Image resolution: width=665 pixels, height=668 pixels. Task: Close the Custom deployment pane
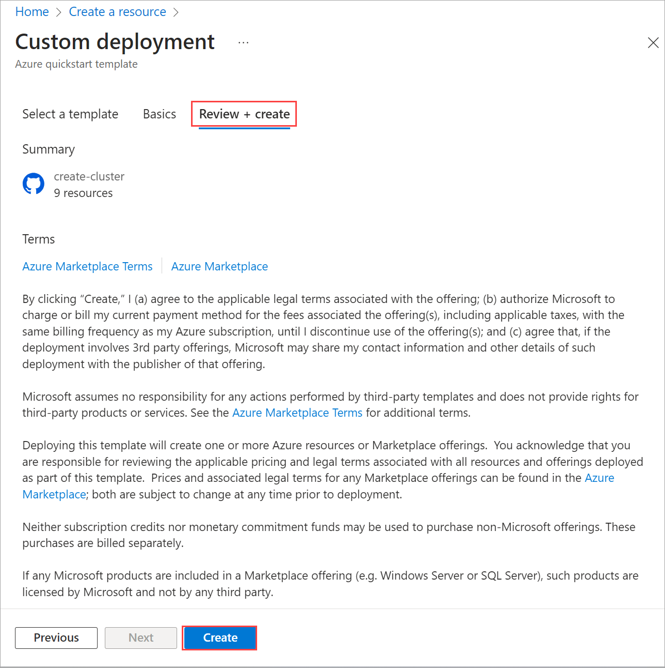653,43
